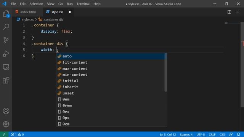Screen dimensions: 244x137
Task: Open the Go menu
Action: (60, 4)
